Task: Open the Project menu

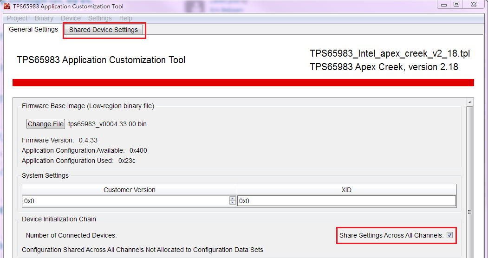Action: 17,19
